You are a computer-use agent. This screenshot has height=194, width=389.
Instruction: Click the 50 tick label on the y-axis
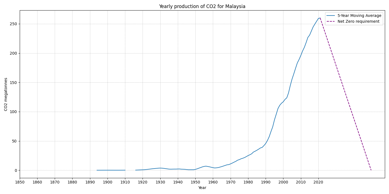click(14, 141)
